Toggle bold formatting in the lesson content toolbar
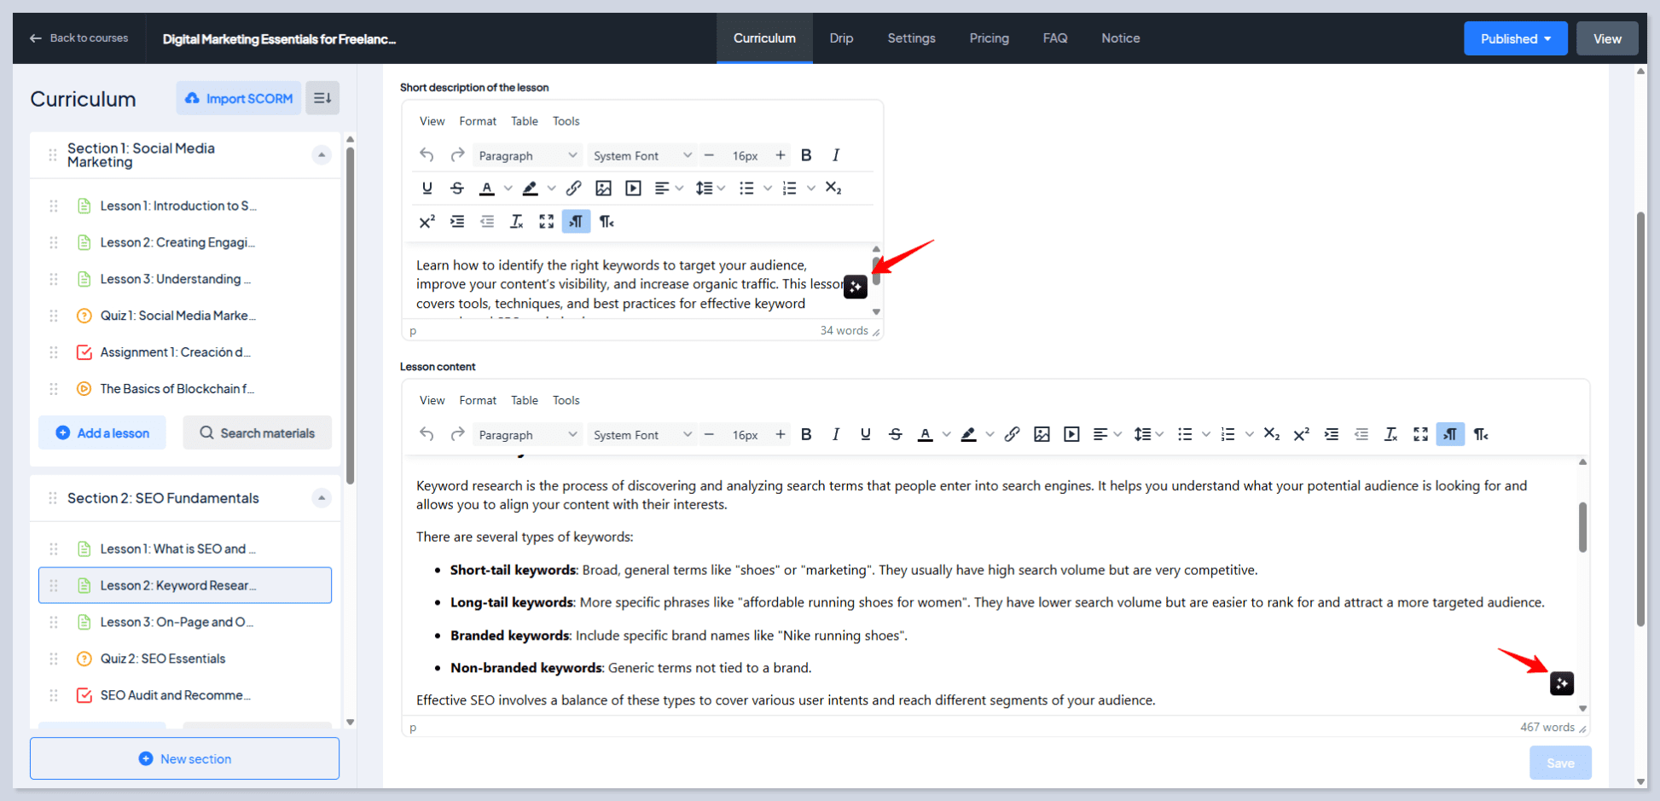This screenshot has width=1660, height=801. coord(806,434)
